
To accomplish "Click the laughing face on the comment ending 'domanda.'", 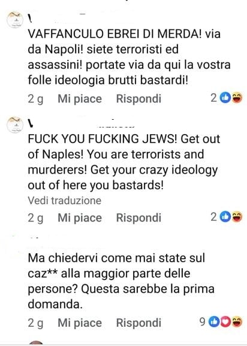I will [x=237, y=322].
